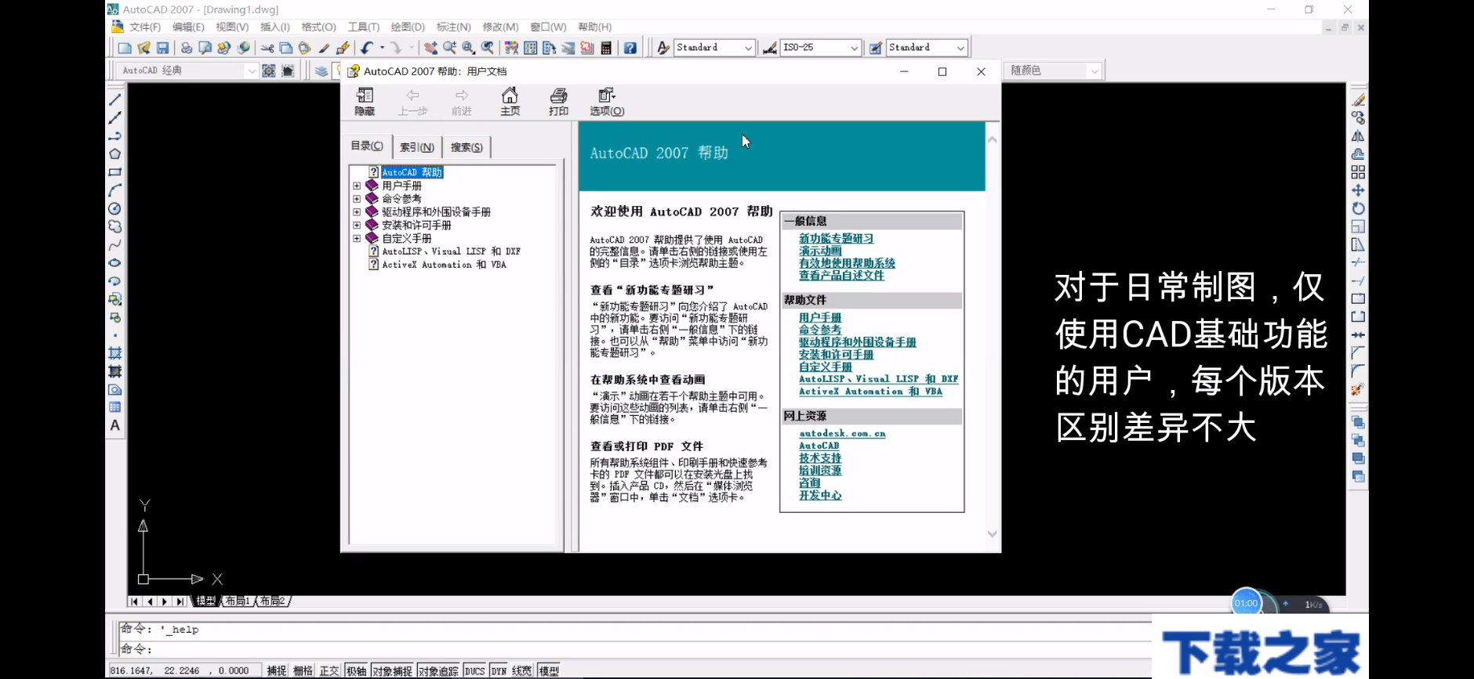Select the Hatch tool

coord(115,353)
